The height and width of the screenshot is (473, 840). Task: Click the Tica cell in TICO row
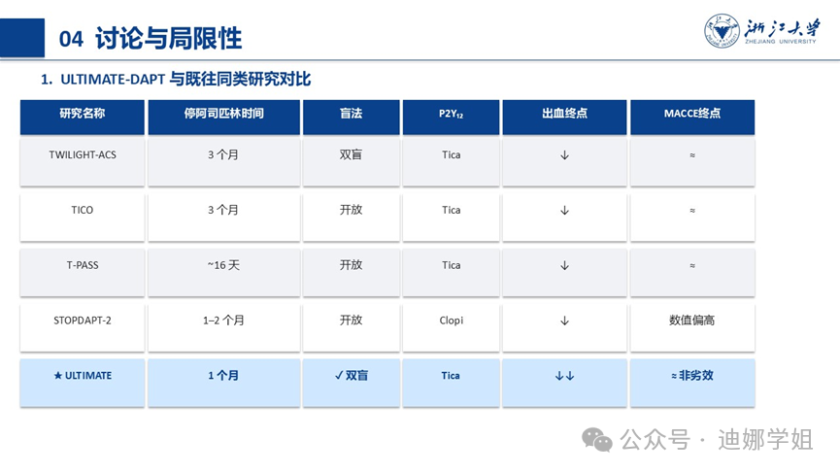(451, 218)
